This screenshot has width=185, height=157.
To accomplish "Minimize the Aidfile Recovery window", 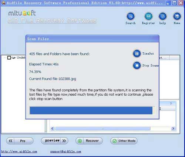I will (x=168, y=3).
